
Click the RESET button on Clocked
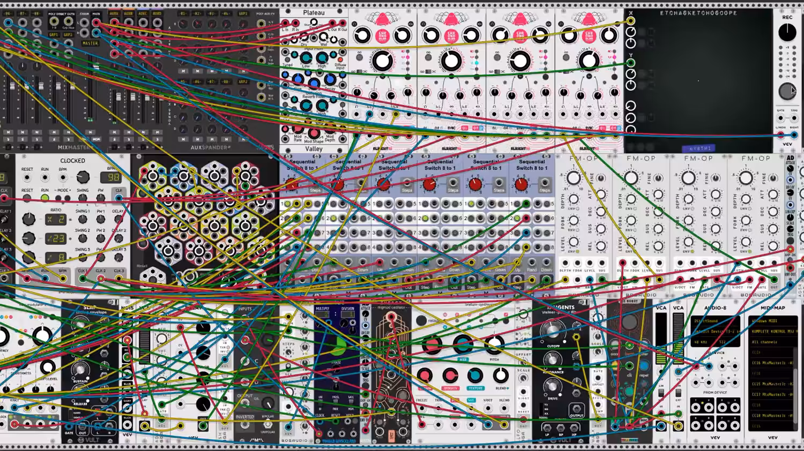(27, 198)
